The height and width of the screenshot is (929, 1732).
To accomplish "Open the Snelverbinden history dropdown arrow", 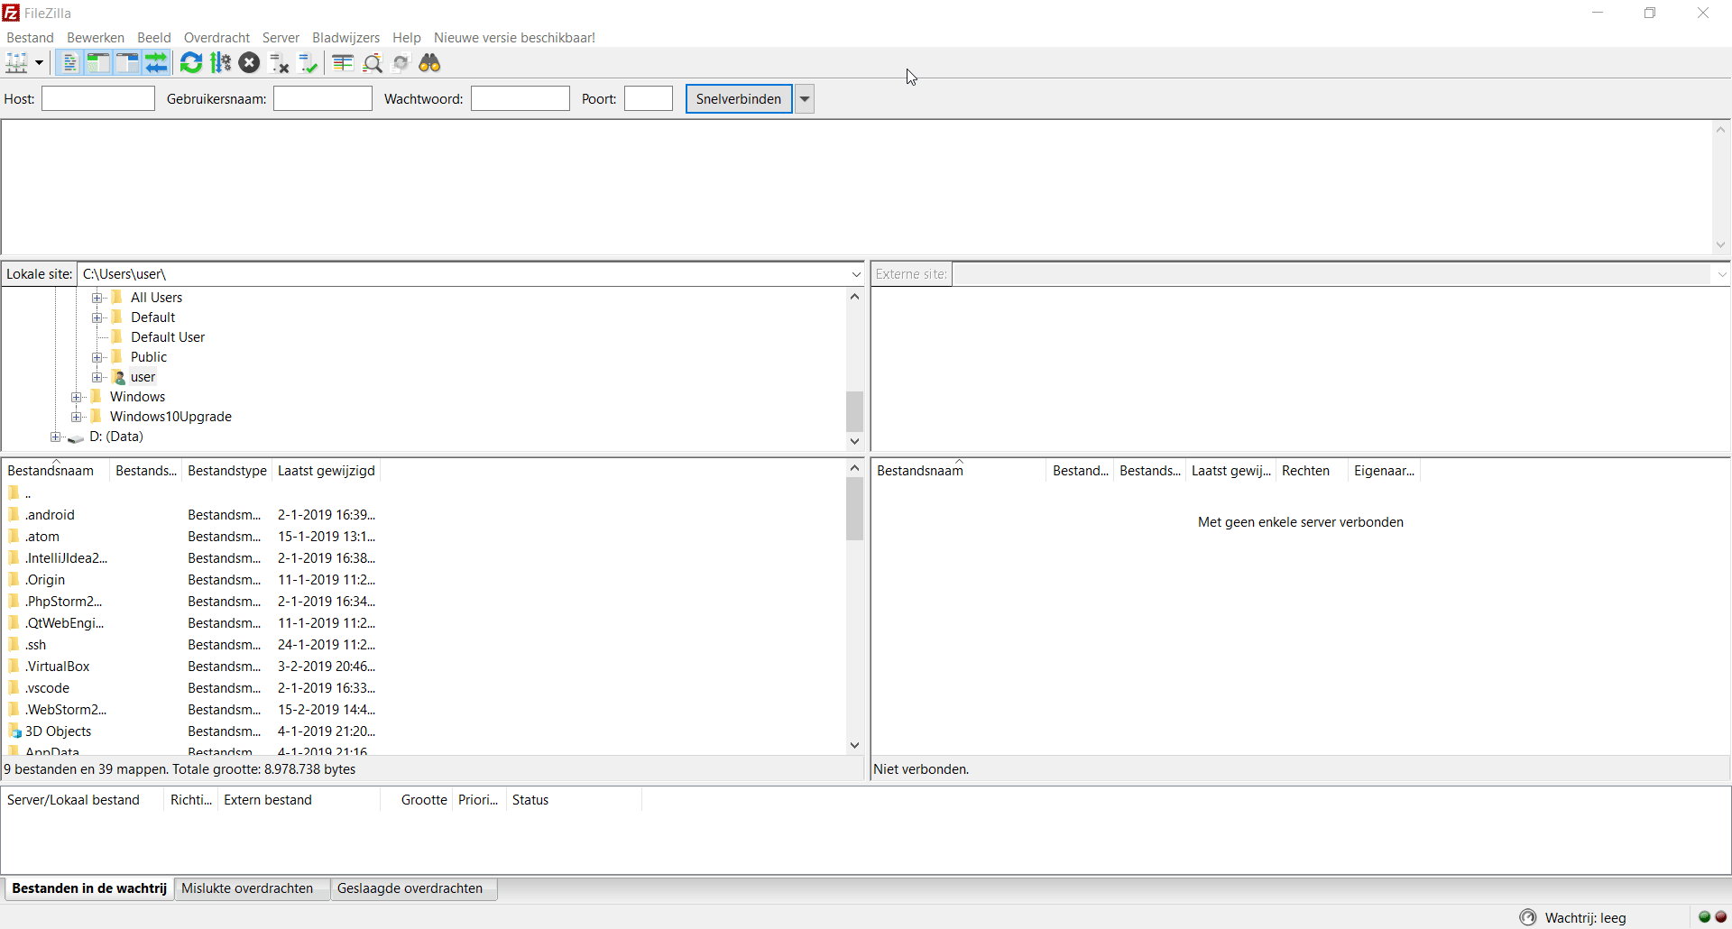I will click(x=805, y=99).
